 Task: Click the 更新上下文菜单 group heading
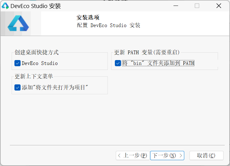click(34, 76)
